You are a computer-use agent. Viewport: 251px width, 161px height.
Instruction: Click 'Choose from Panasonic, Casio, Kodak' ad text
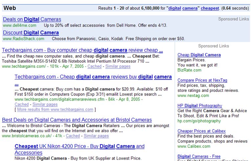tap(87, 39)
